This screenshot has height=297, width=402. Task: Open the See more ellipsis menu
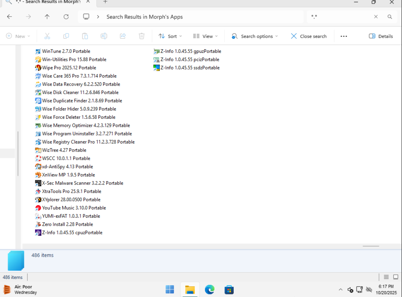pyautogui.click(x=344, y=36)
